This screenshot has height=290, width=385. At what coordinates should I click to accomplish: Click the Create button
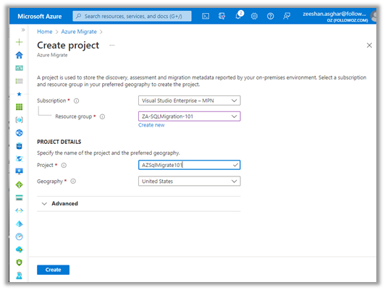[x=53, y=270]
